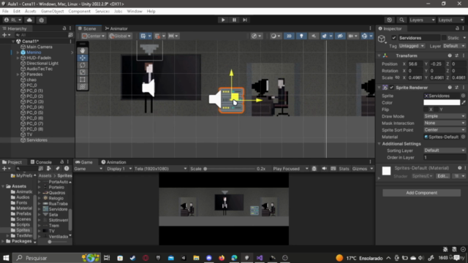This screenshot has height=263, width=468.
Task: Open the Window menu
Action: tap(135, 12)
